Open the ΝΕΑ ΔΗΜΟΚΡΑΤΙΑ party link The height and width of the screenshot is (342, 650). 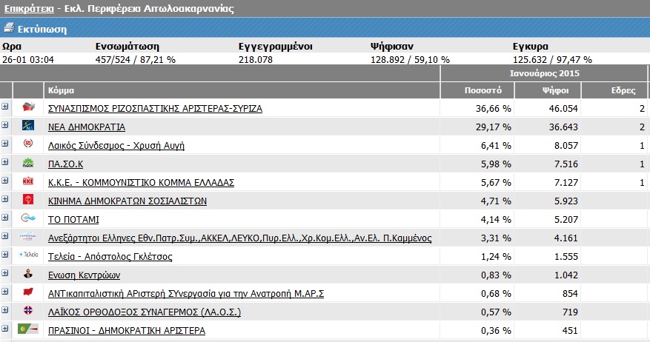pos(87,127)
